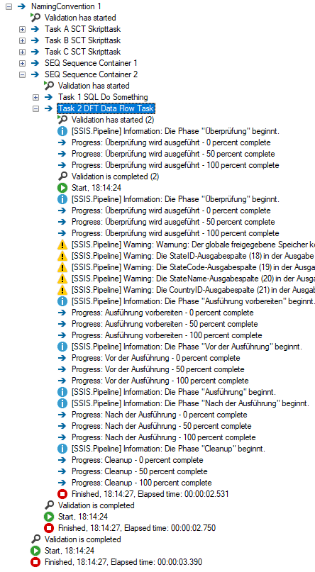The image size is (315, 572).
Task: Select 'Validation is completed (2)' entry
Action: point(115,176)
